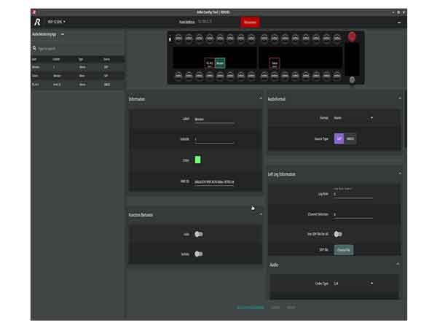Click the red Disconnect button
Screen dimensions: 437x328
[250, 23]
